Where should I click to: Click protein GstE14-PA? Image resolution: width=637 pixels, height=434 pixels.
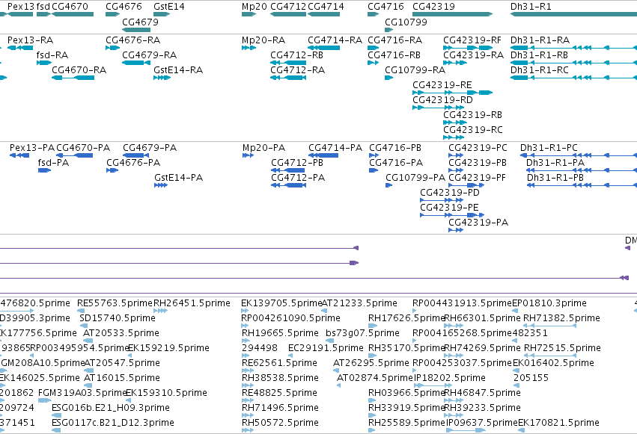coord(179,178)
